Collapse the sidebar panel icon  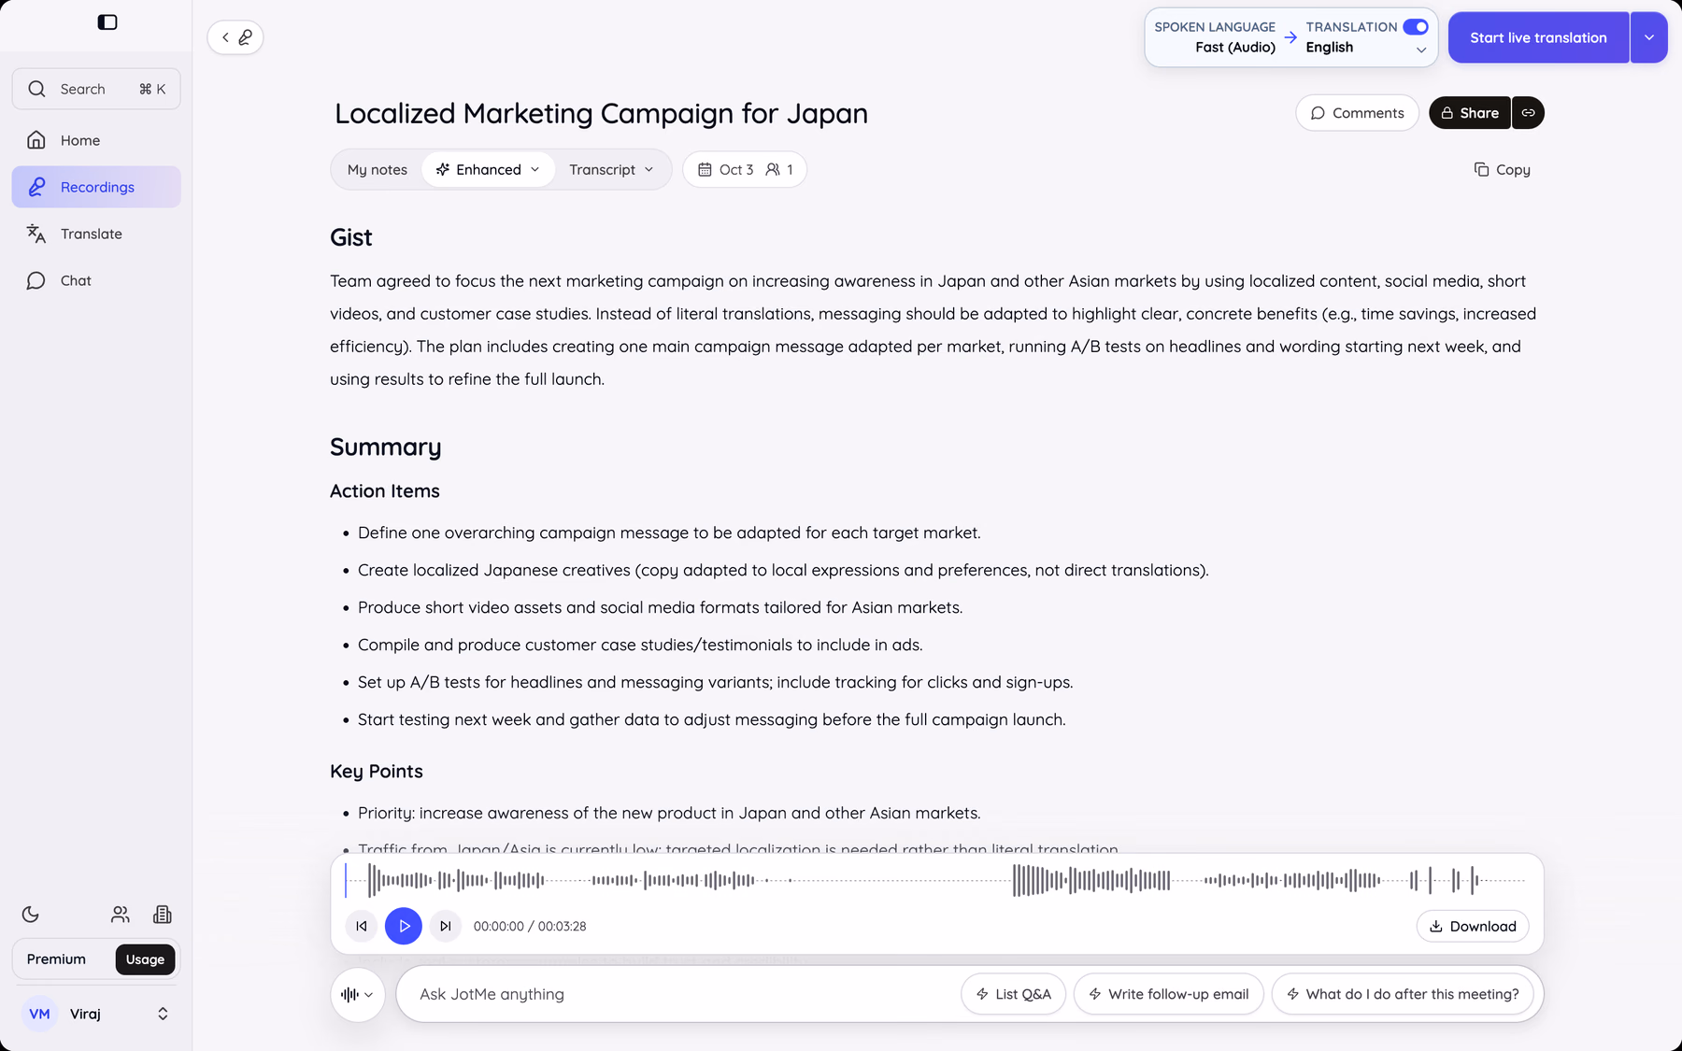107,22
